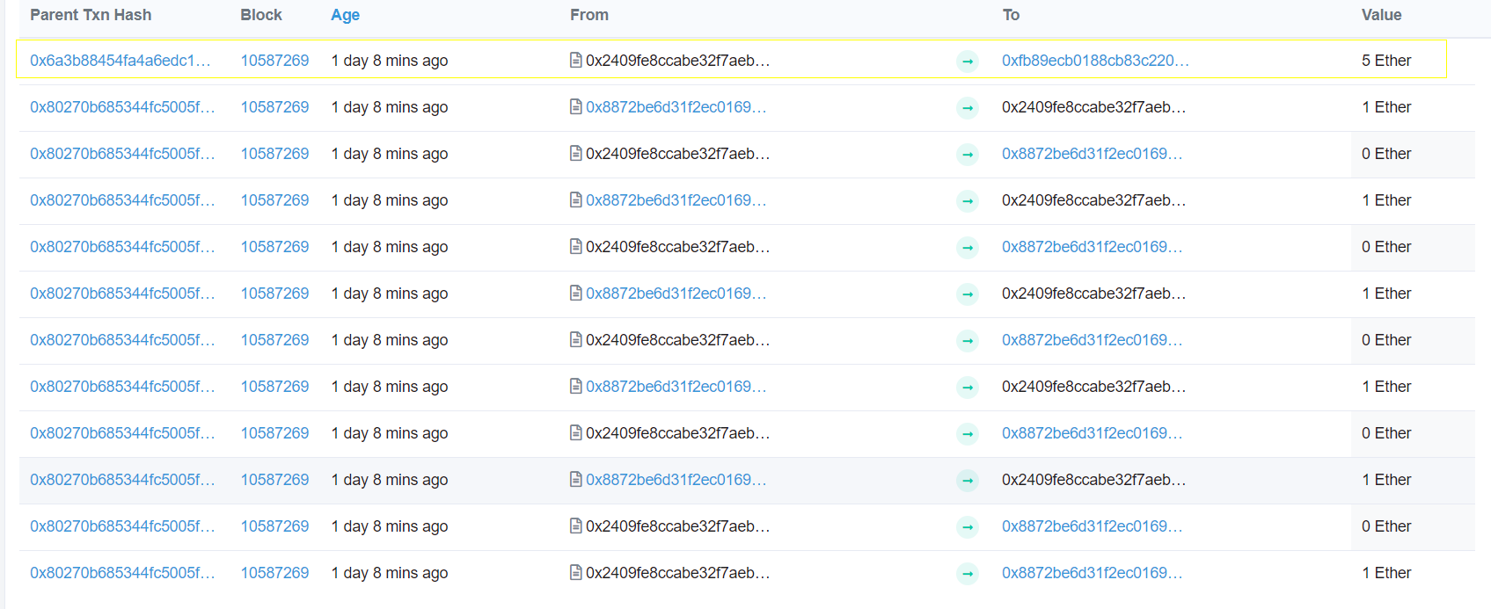Click green arrow icon in first row

coord(968,62)
